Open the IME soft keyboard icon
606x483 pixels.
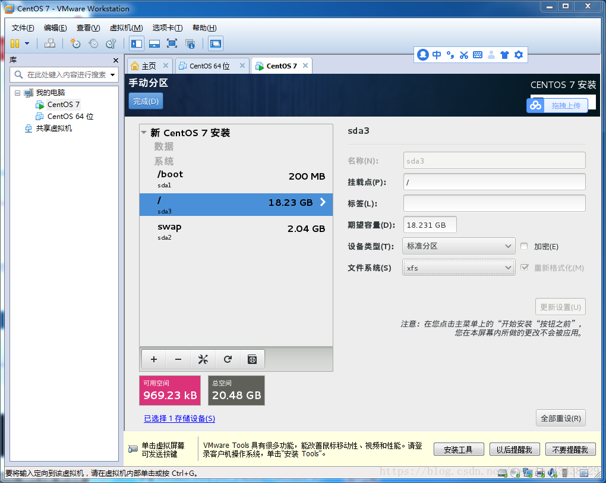pos(478,55)
